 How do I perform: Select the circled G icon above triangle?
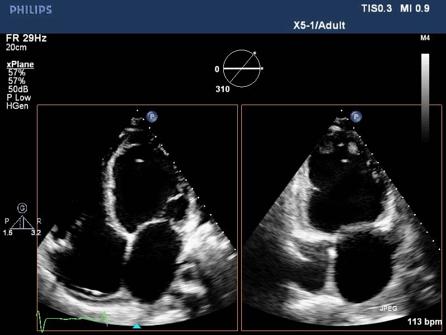coord(22,208)
